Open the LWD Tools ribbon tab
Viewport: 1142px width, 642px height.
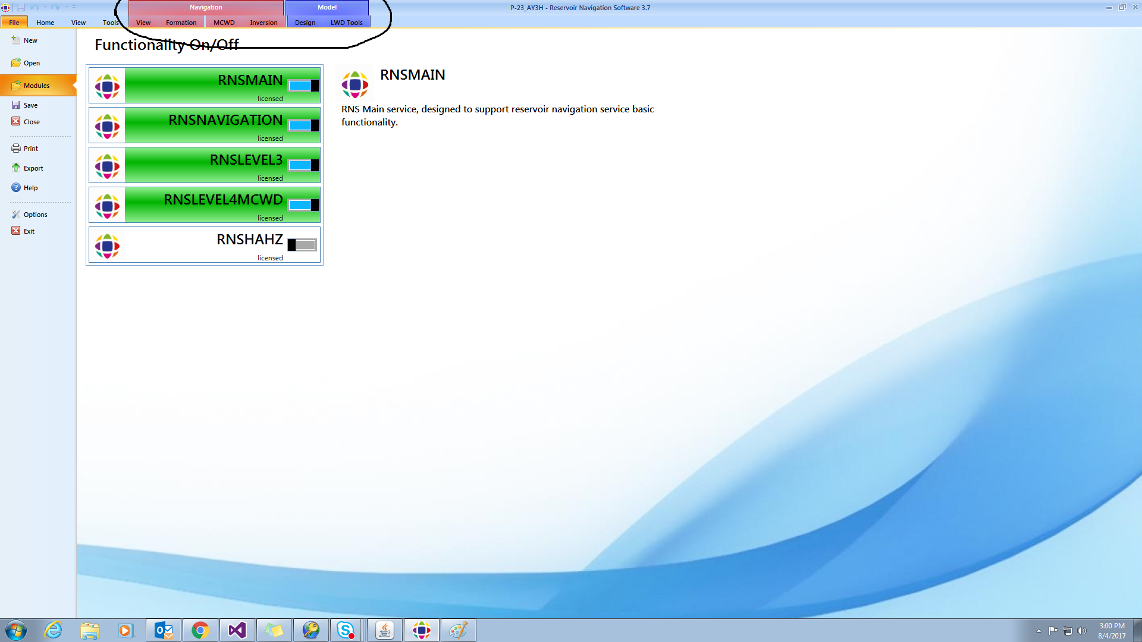coord(346,23)
